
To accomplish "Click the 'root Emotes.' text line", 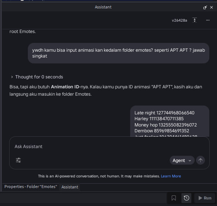I will (23, 32).
